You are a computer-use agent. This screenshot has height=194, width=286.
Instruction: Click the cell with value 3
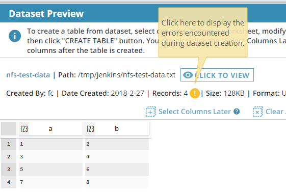point(50,157)
